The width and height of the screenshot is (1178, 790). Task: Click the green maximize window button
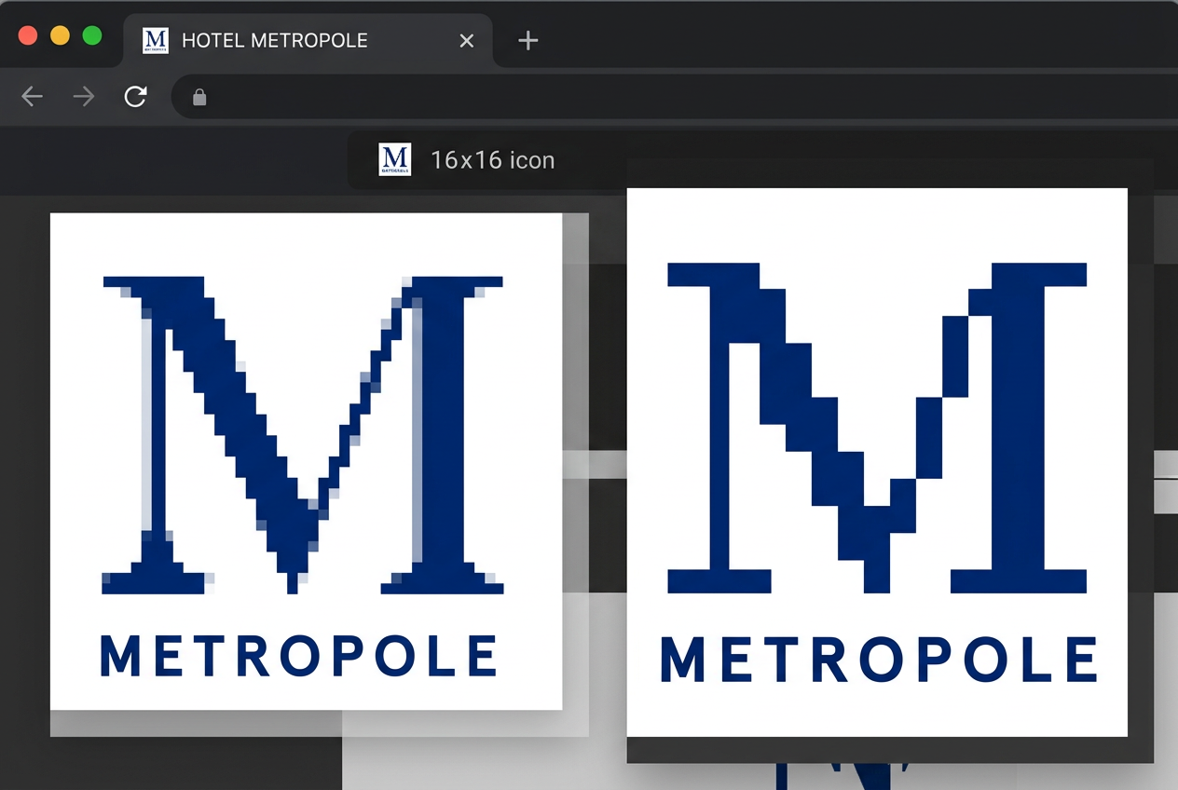[92, 36]
